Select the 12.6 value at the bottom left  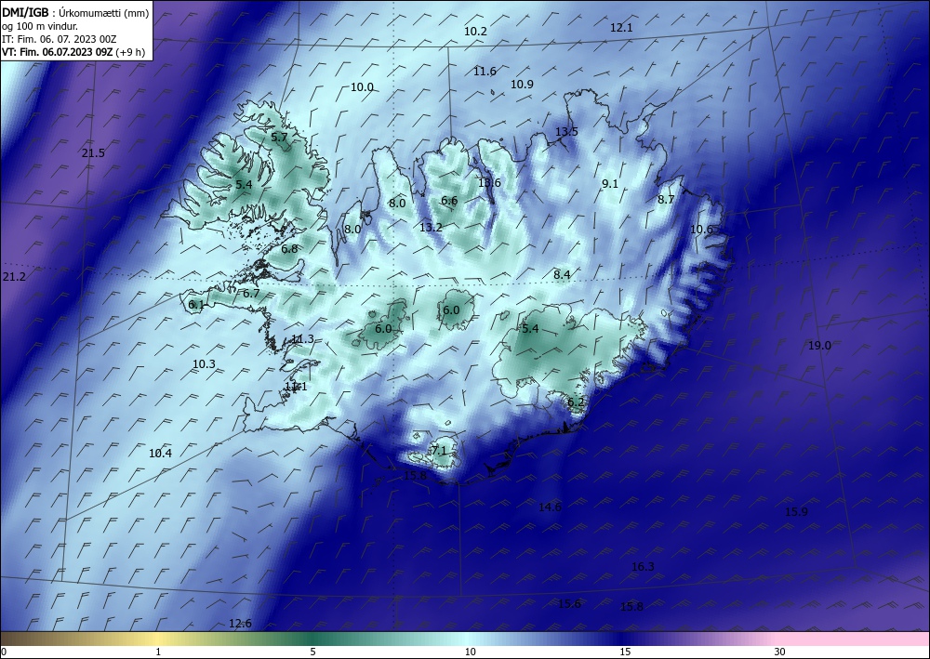coord(240,623)
